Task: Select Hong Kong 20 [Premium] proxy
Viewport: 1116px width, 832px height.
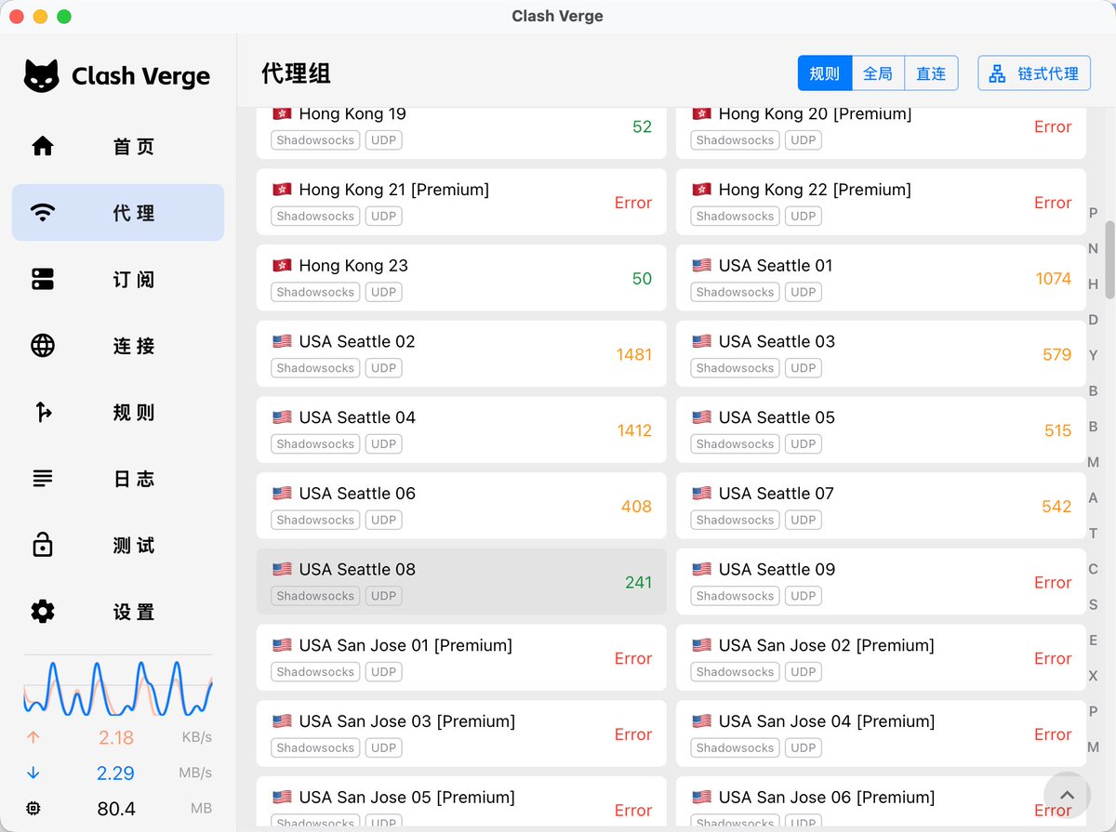Action: coord(881,132)
